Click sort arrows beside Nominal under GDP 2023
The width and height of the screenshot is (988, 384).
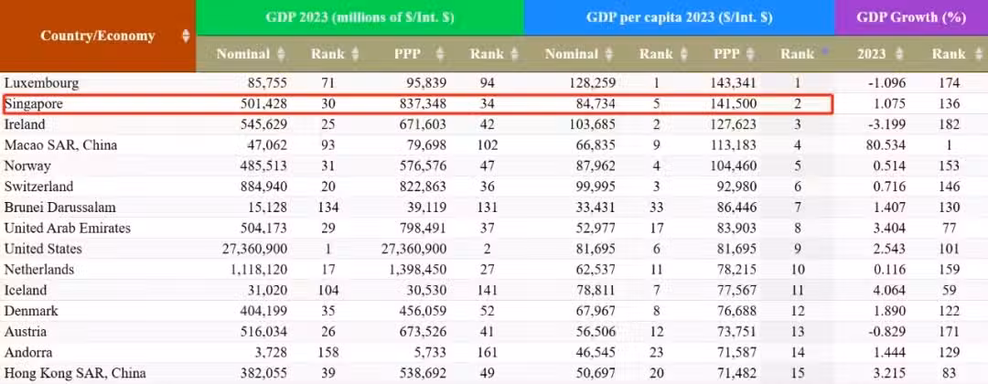[x=281, y=54]
